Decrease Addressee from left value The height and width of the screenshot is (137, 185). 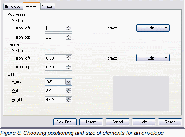(x=68, y=29)
